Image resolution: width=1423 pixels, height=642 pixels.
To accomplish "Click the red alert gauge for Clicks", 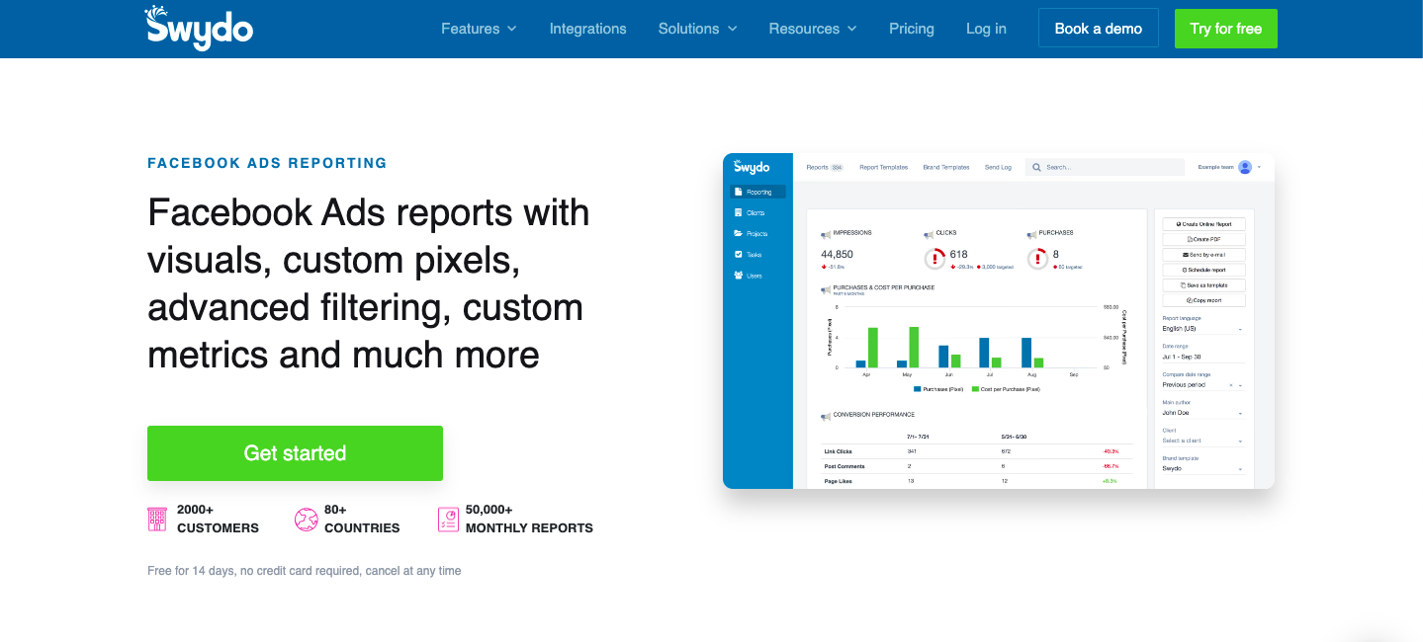I will (934, 259).
